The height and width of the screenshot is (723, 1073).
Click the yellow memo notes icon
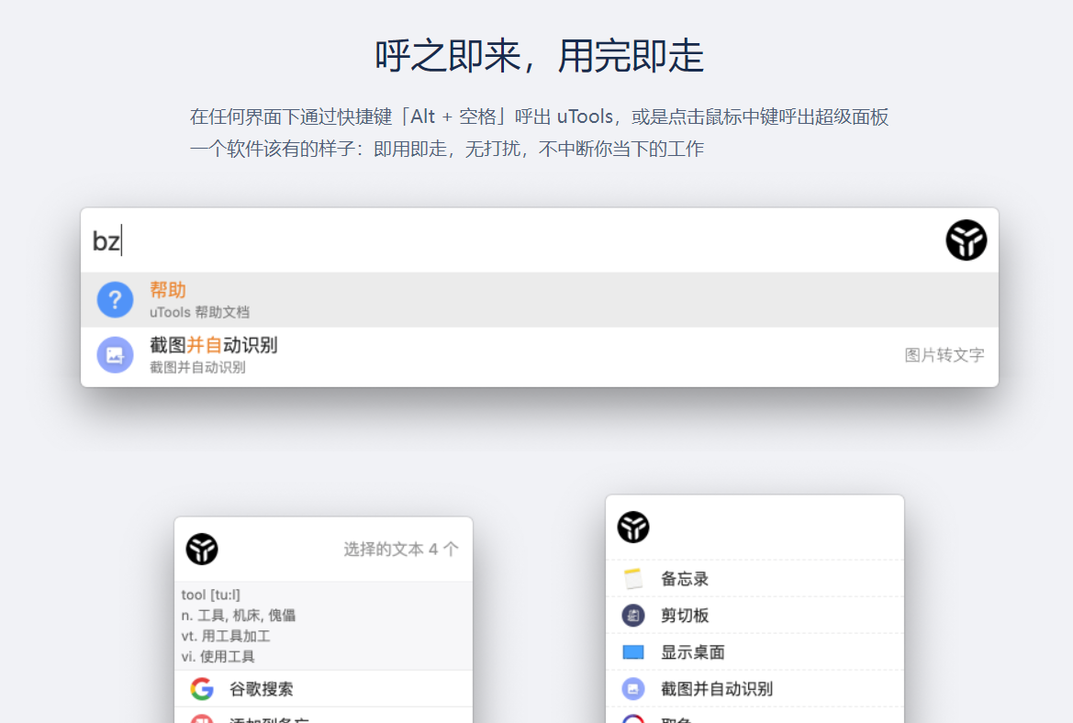633,579
